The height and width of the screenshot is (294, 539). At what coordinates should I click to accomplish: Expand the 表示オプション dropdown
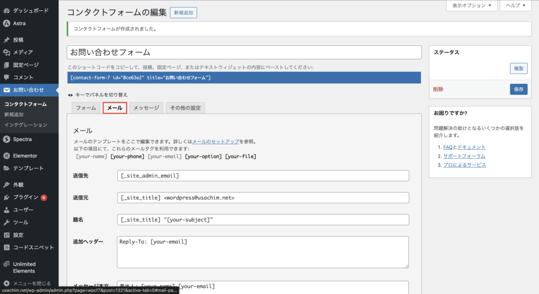472,5
